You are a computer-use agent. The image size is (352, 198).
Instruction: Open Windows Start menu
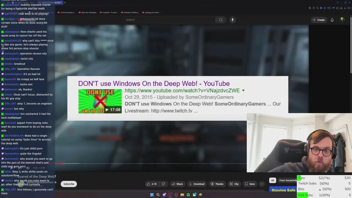click(x=152, y=195)
